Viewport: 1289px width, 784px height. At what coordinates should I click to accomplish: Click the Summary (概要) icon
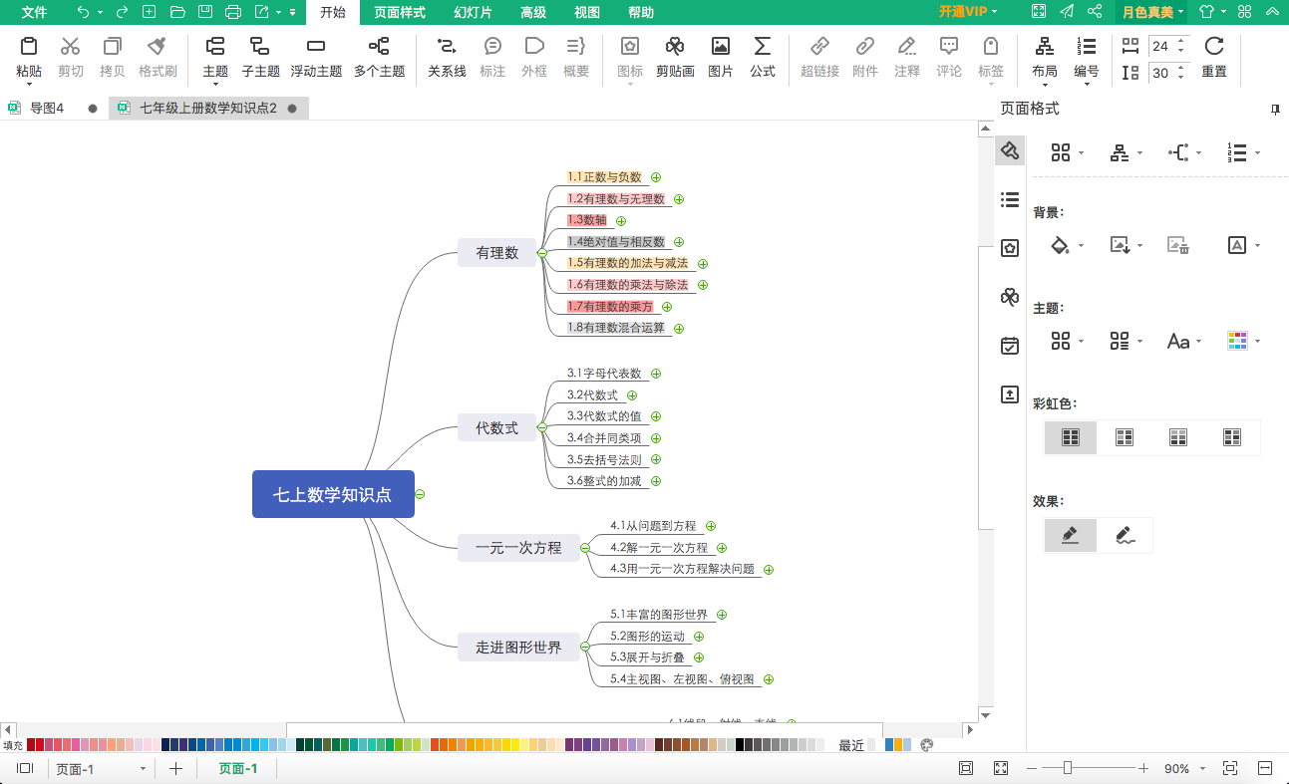point(576,46)
